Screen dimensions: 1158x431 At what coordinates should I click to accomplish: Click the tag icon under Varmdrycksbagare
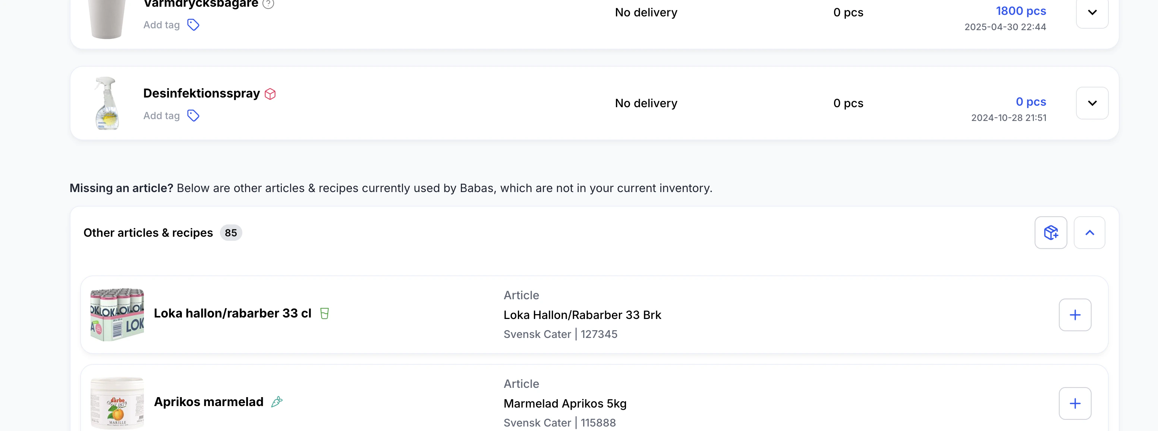pyautogui.click(x=193, y=25)
